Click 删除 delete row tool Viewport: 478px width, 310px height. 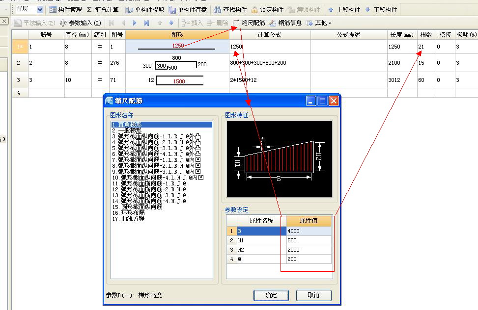217,23
